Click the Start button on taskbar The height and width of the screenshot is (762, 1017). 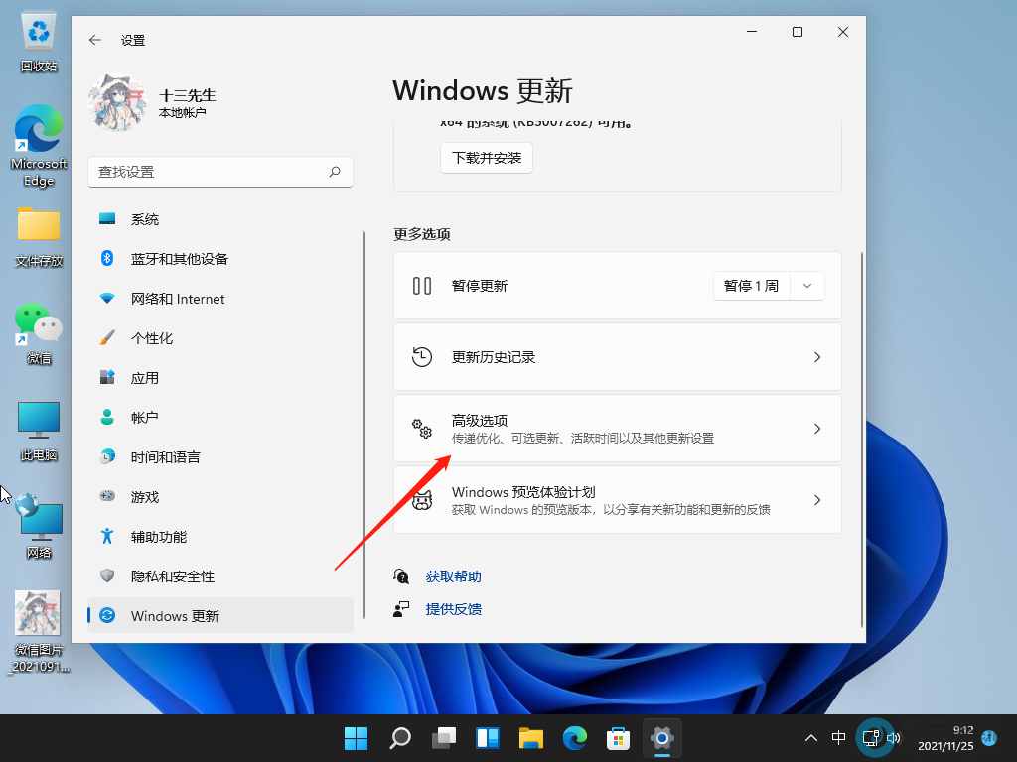(x=356, y=738)
